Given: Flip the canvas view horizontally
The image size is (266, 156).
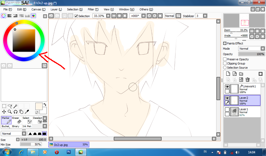Looking at the screenshot, I should (x=178, y=16).
